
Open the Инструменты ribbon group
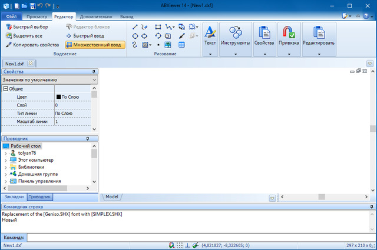point(236,35)
